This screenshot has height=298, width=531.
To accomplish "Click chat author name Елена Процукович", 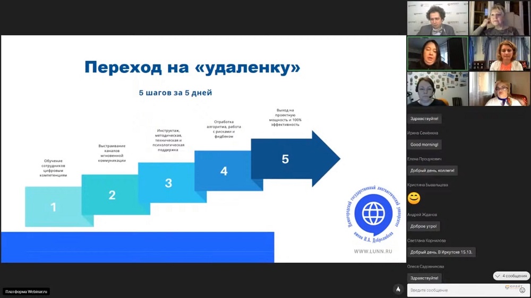I will (x=424, y=159).
